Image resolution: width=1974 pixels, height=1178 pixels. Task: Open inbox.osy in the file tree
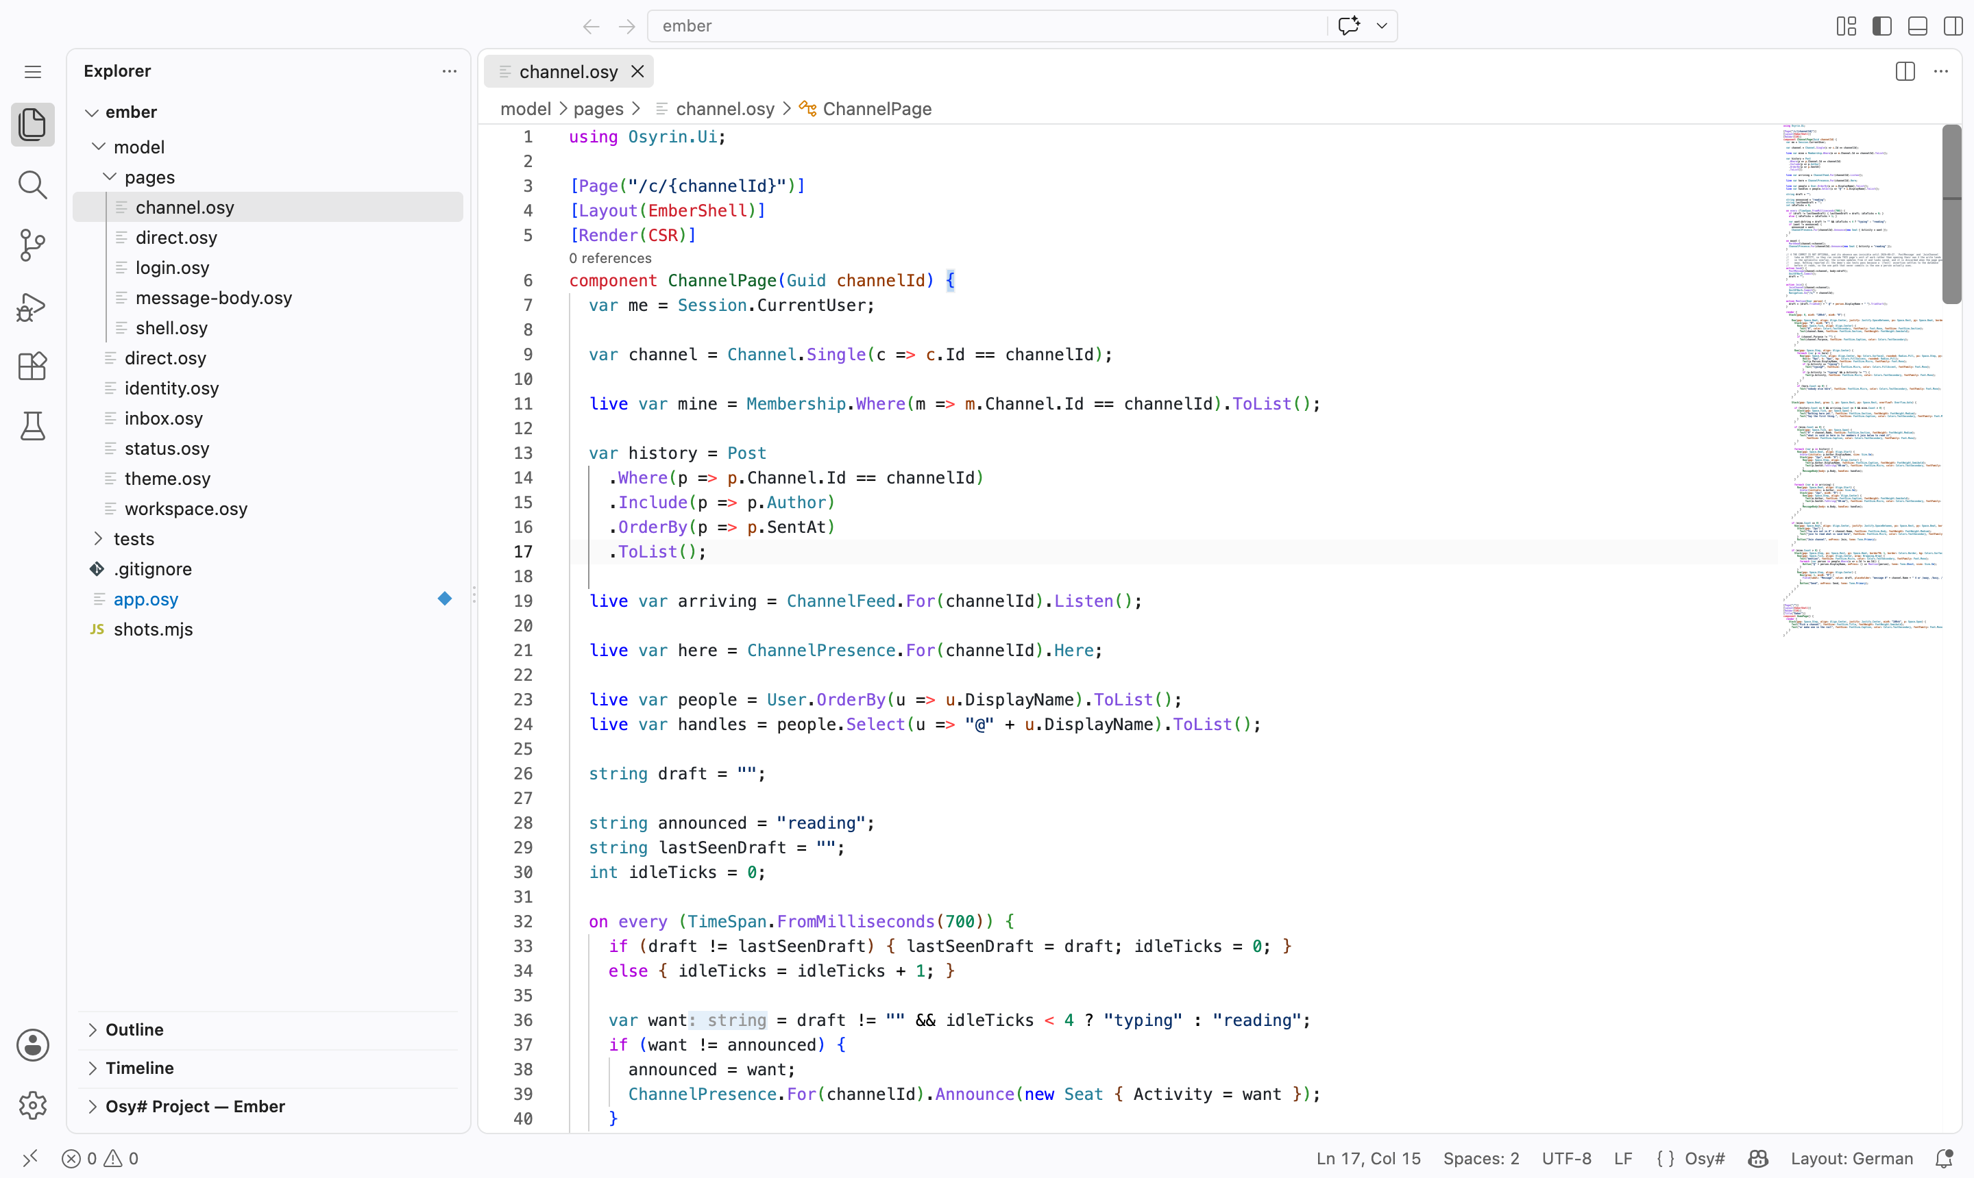[268, 418]
